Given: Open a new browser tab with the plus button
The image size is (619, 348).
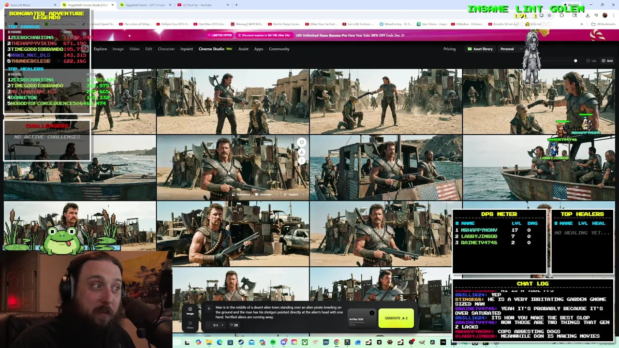Looking at the screenshot, I should coord(236,5).
